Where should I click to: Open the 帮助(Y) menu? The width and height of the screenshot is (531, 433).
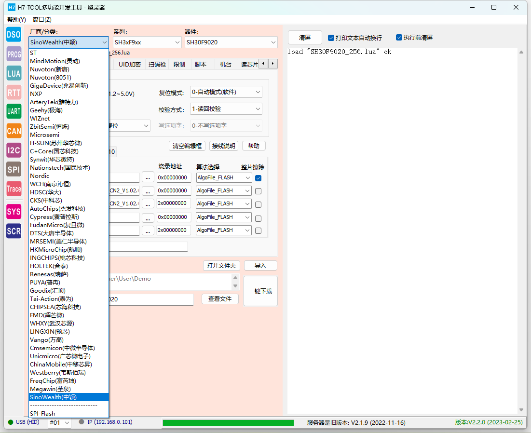click(16, 20)
